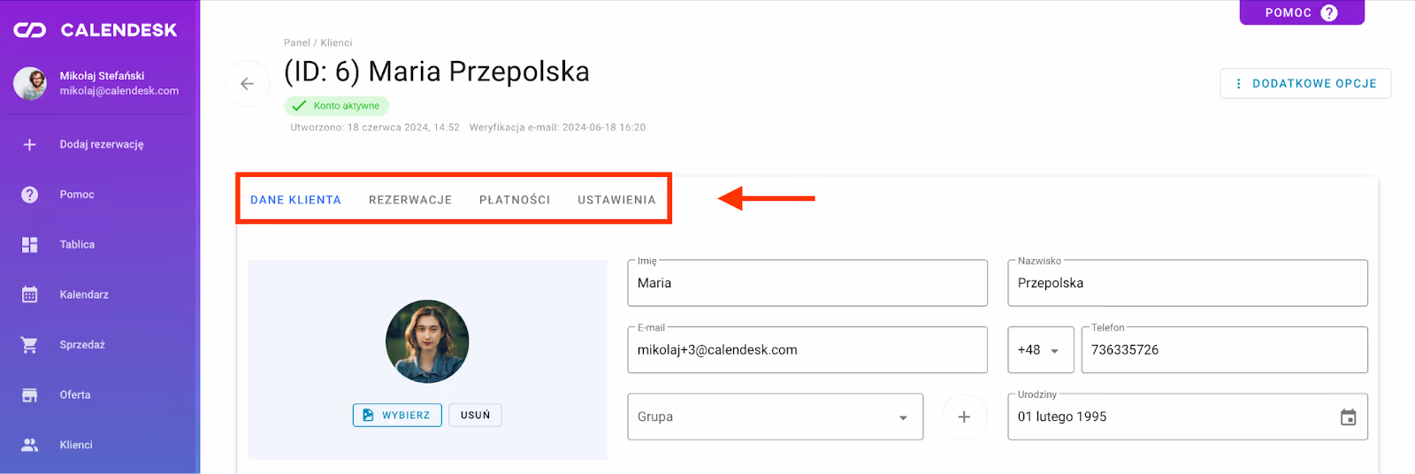Click the back arrow button
This screenshot has height=474, width=1415.
247,84
